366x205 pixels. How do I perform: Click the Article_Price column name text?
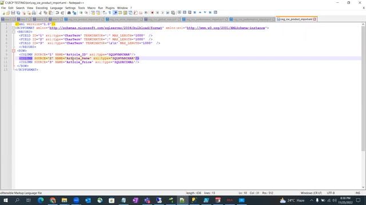[x=79, y=62]
